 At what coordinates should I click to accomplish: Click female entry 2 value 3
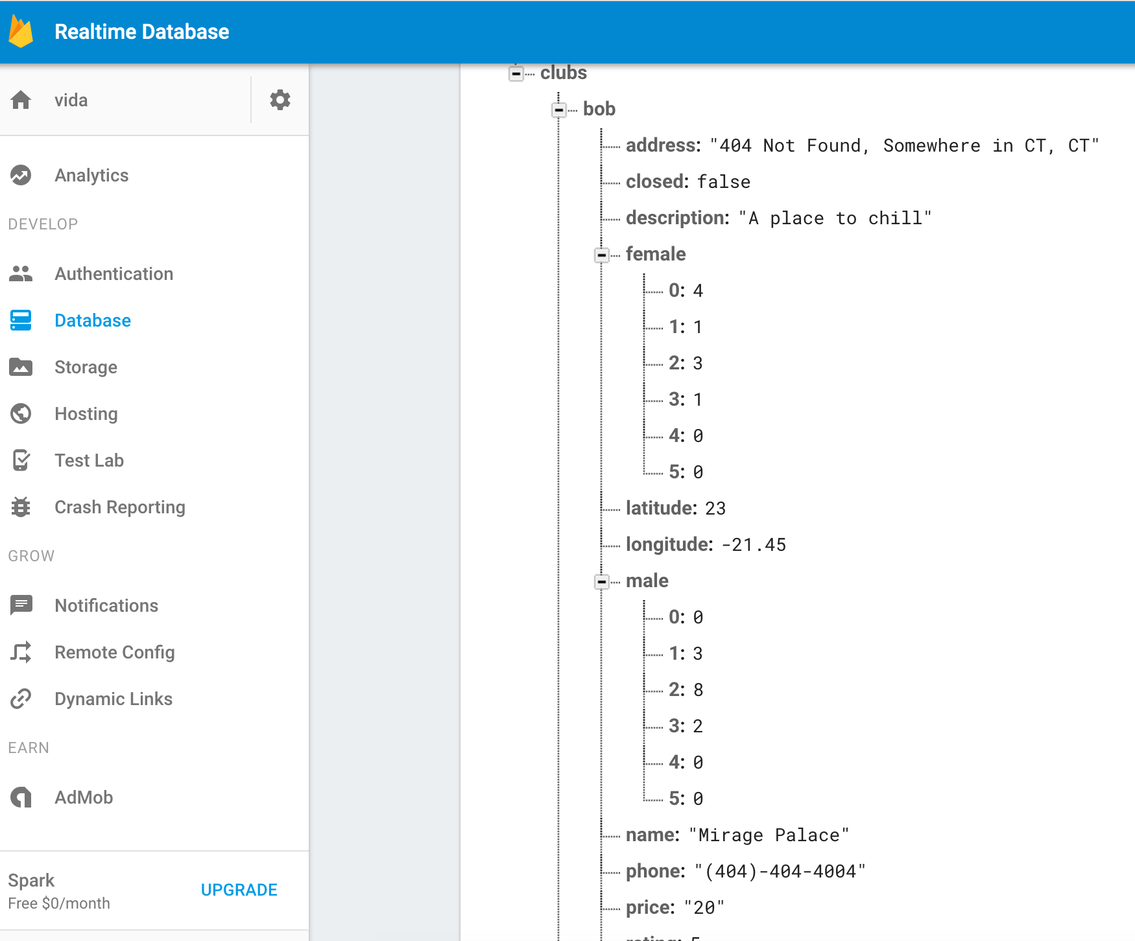[x=698, y=363]
